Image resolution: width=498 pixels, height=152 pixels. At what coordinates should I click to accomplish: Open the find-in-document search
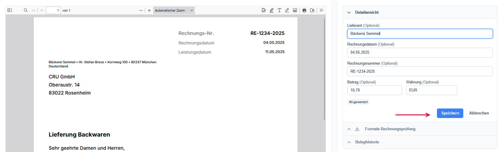tap(26, 10)
